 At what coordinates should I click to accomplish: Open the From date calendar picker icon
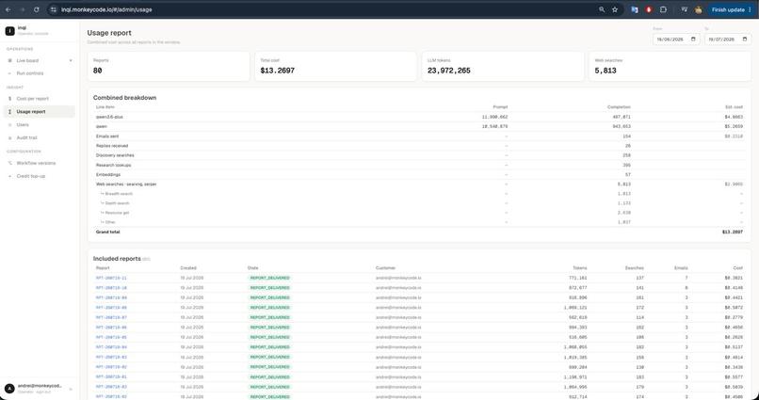(x=693, y=40)
